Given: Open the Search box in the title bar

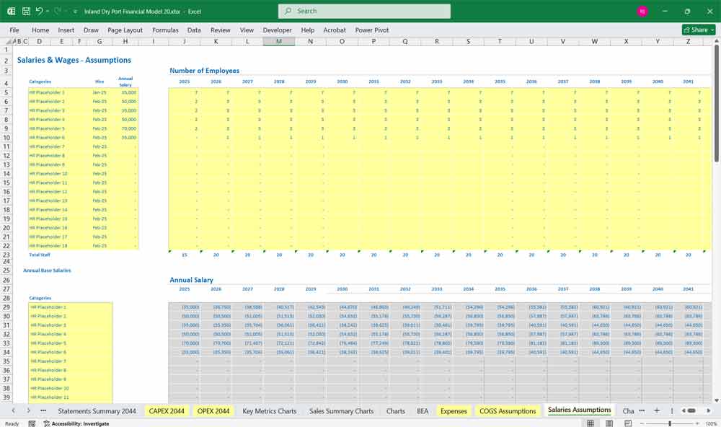Looking at the screenshot, I should (363, 11).
